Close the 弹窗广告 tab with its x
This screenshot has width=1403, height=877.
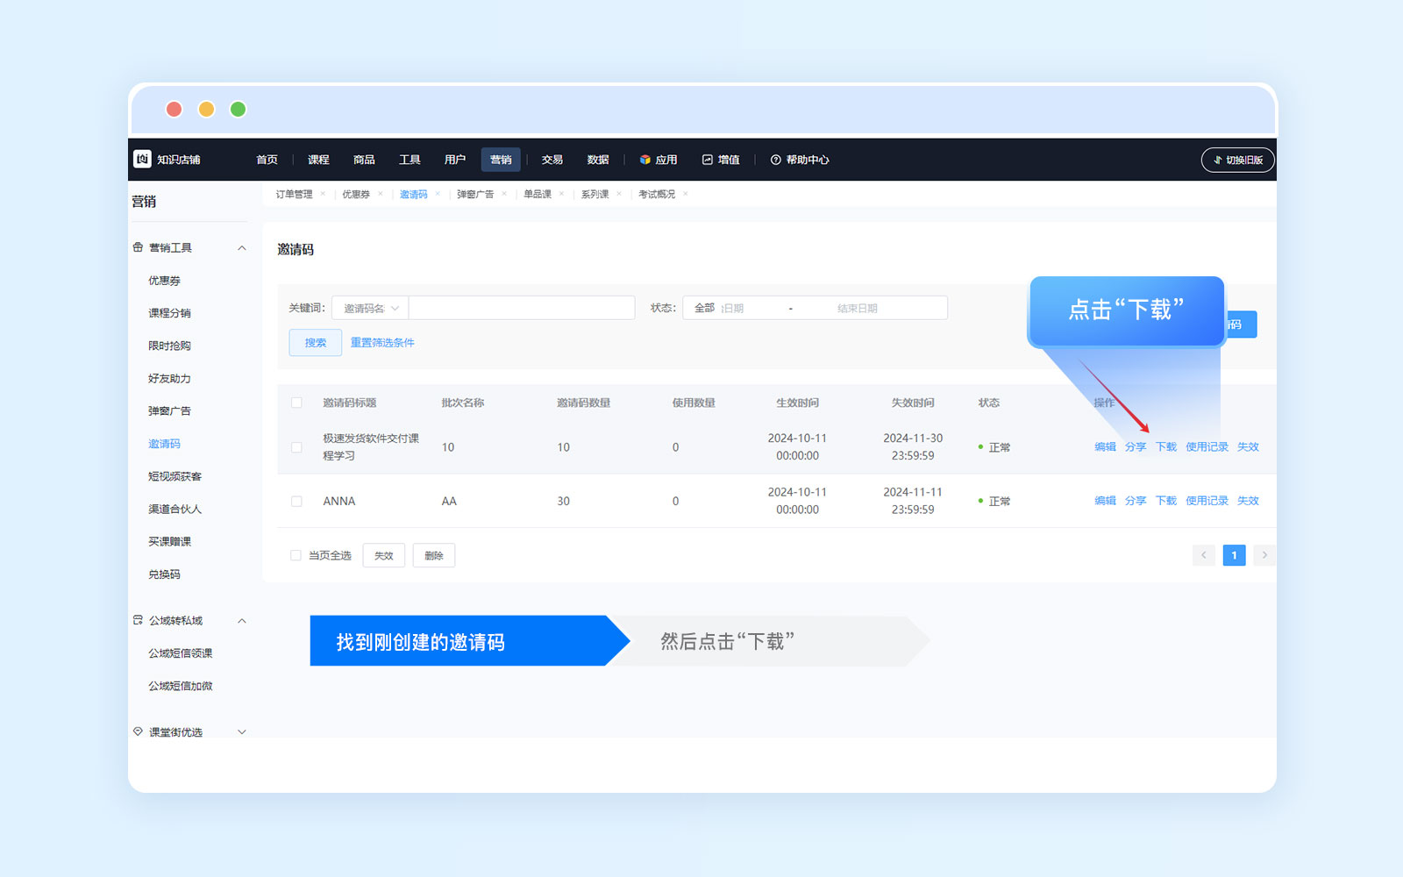pyautogui.click(x=504, y=194)
